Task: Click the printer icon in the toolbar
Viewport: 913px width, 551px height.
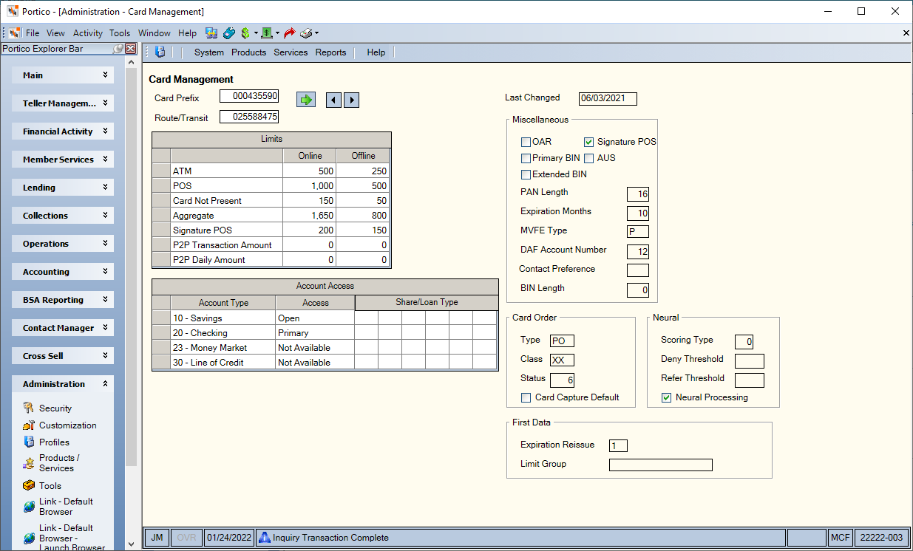Action: (x=306, y=33)
